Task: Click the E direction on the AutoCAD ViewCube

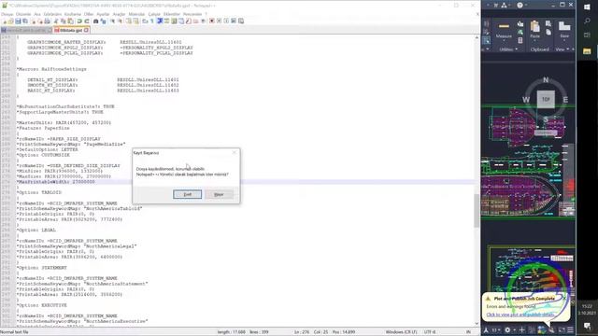Action: click(x=565, y=100)
